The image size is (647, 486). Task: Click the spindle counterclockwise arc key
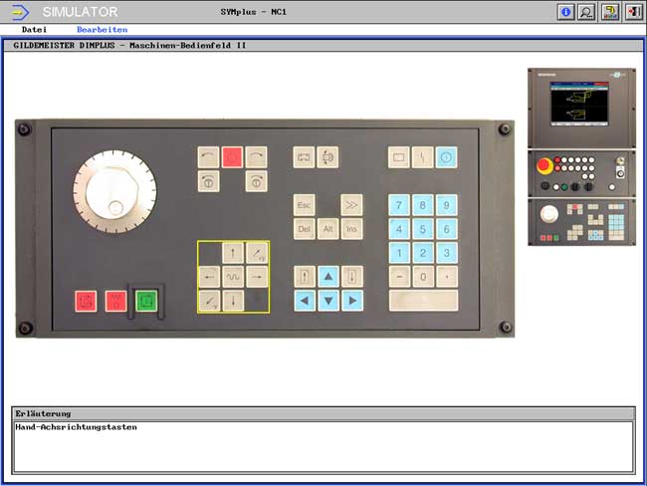pos(208,157)
